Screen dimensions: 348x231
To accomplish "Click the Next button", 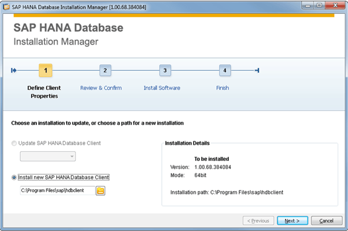I will tap(293, 221).
